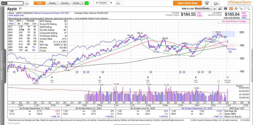Viewport: 253px width, 125px height.
Task: Open the wrench tools icon
Action: pos(240,9)
